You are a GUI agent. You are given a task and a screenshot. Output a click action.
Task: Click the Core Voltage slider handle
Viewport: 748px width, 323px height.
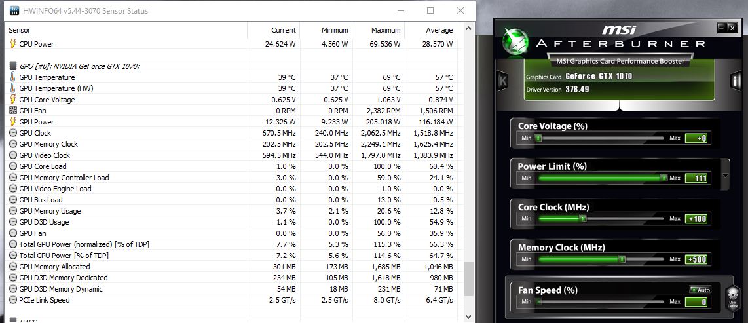(538, 138)
